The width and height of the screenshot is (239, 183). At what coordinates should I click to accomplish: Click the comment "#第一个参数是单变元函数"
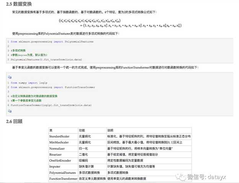26,101
